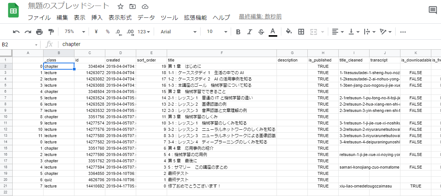Open the borders menu
The image size is (441, 196).
click(301, 31)
